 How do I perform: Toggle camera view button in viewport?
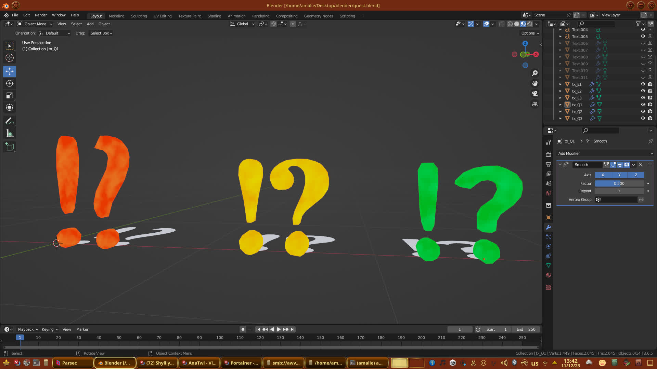(x=535, y=94)
